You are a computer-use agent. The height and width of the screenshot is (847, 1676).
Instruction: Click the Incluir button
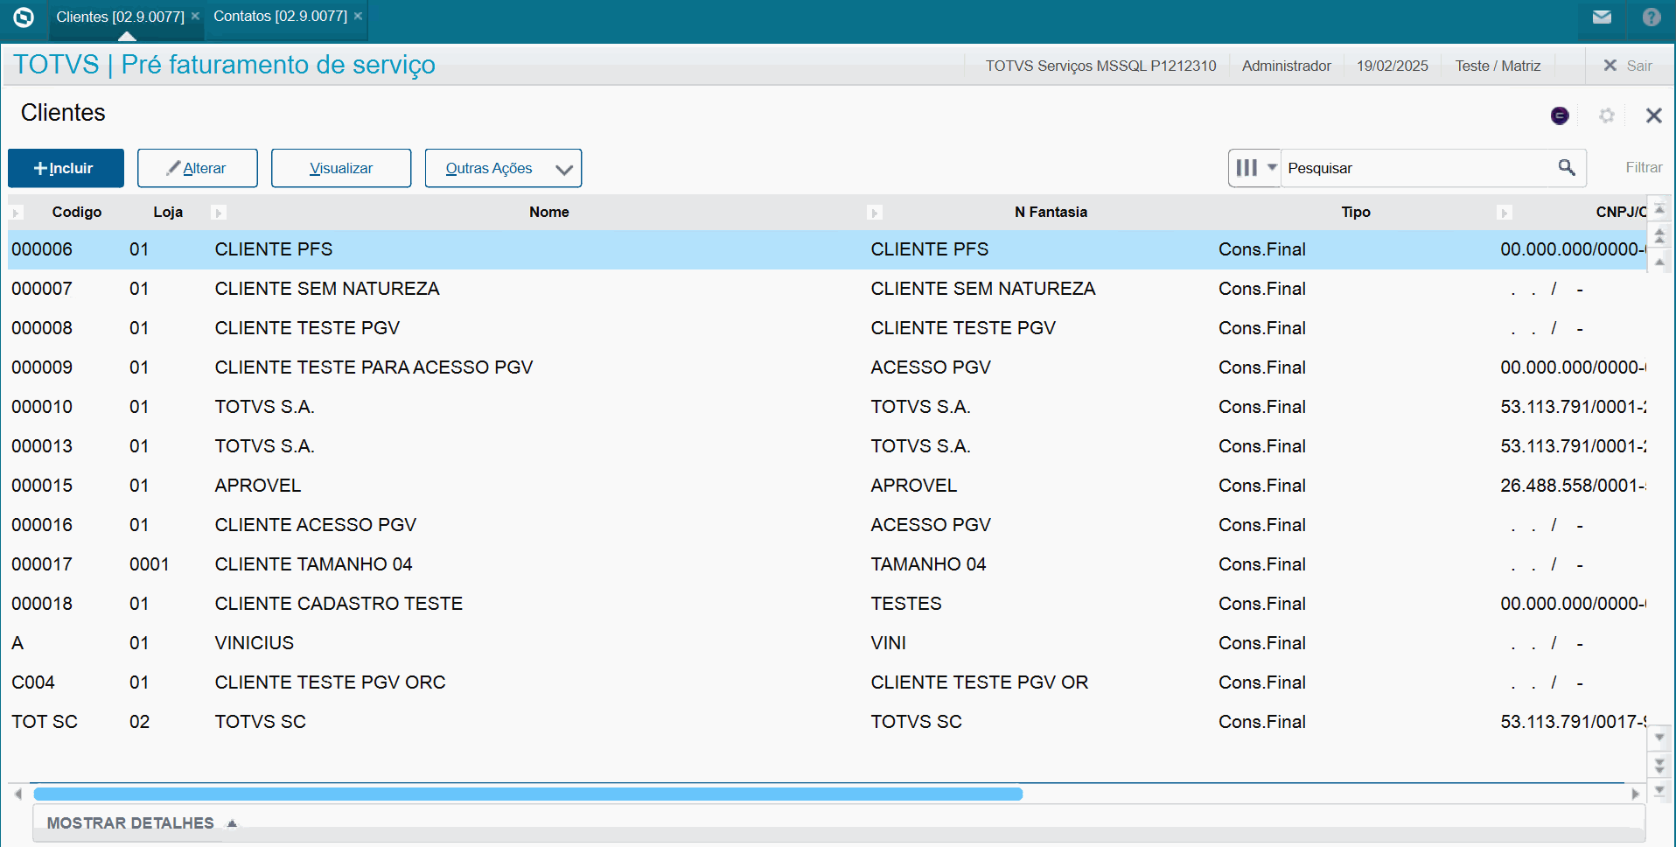click(x=66, y=168)
